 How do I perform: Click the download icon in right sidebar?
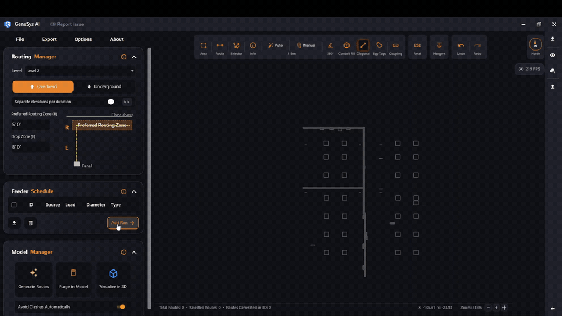click(552, 39)
